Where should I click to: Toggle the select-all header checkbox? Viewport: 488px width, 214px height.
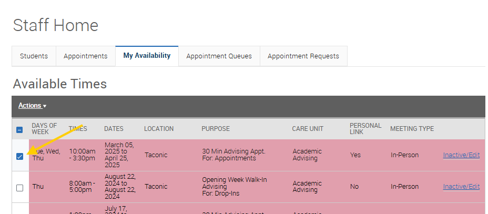pos(20,129)
